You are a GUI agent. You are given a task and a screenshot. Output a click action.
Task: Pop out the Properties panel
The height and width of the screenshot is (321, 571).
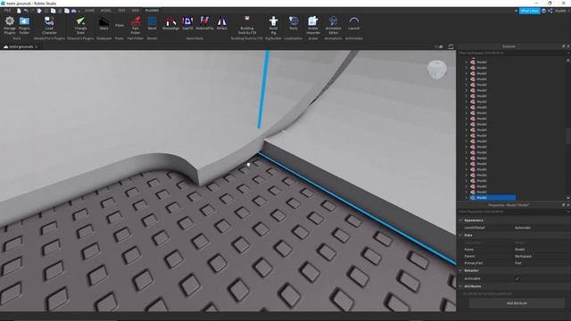point(563,205)
